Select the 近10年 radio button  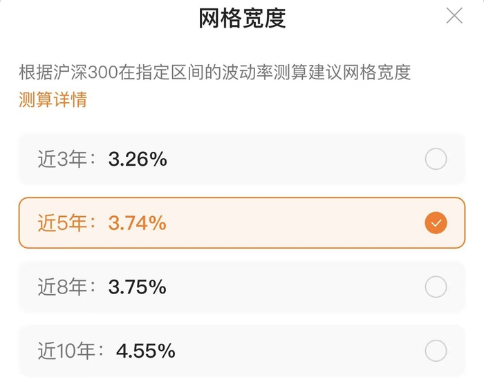(x=436, y=351)
